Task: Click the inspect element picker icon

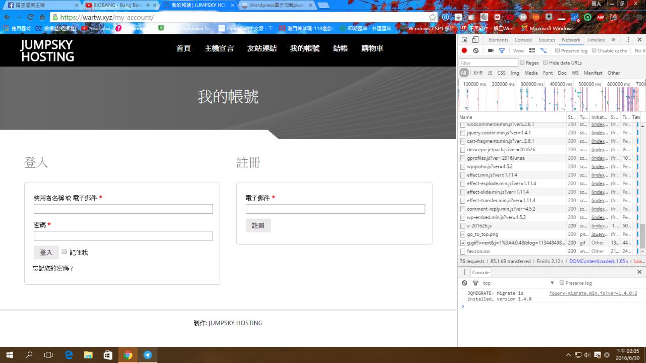Action: click(464, 40)
